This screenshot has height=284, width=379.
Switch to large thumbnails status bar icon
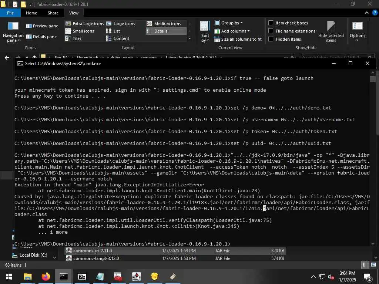(x=373, y=265)
